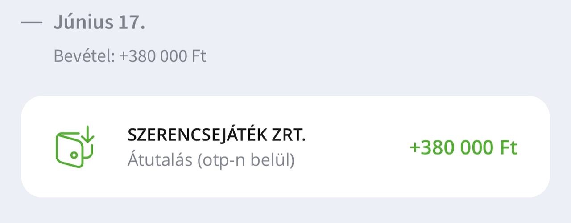Screen dimensions: 571x223
Task: Tap the word Átutalás in the card
Action: [x=160, y=160]
